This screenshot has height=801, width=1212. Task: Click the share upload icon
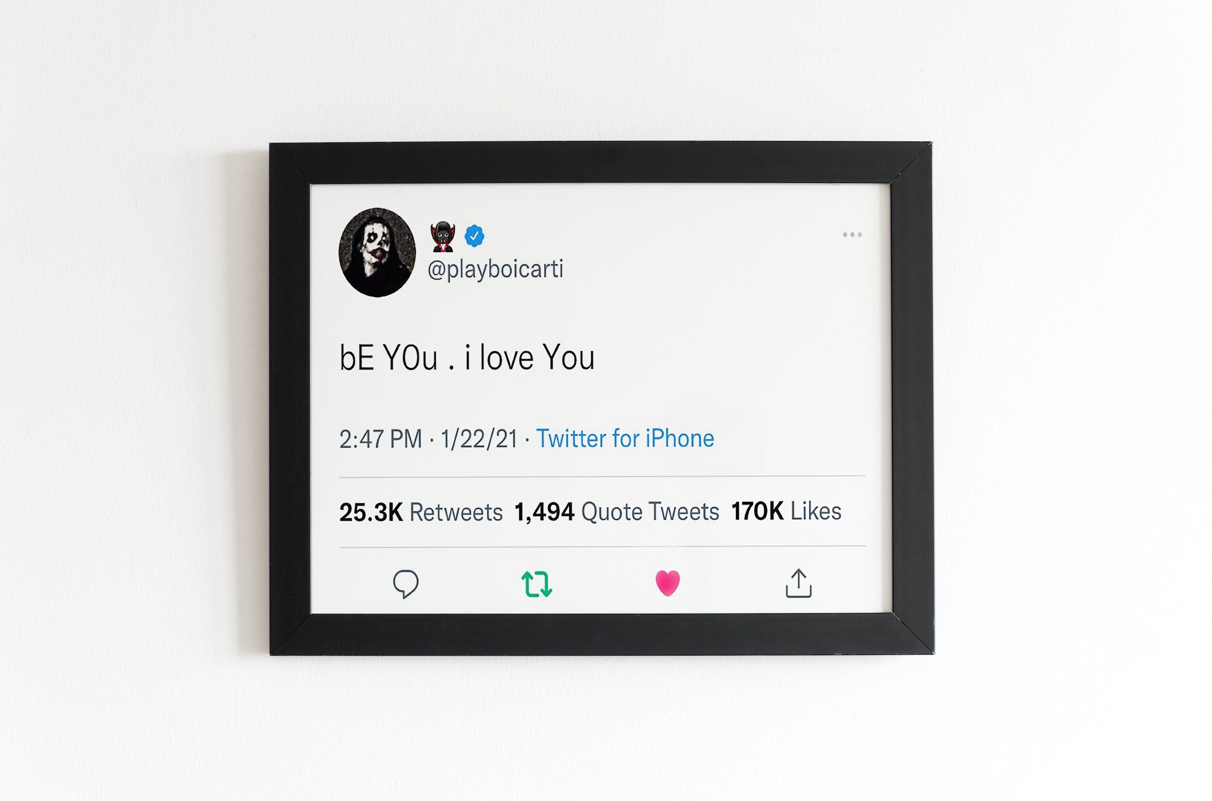(x=798, y=583)
